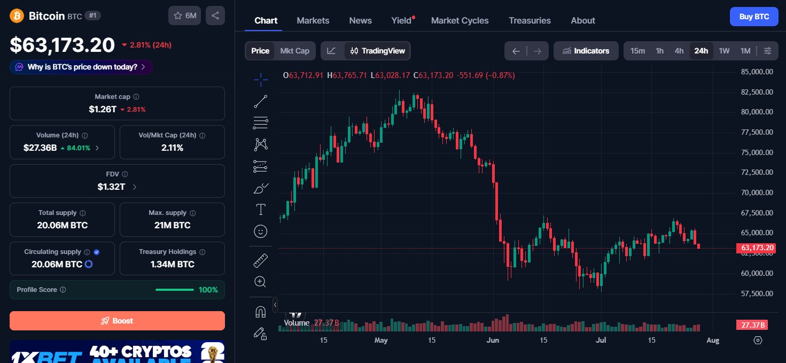
Task: Set chart interval to 1h
Action: (x=660, y=51)
